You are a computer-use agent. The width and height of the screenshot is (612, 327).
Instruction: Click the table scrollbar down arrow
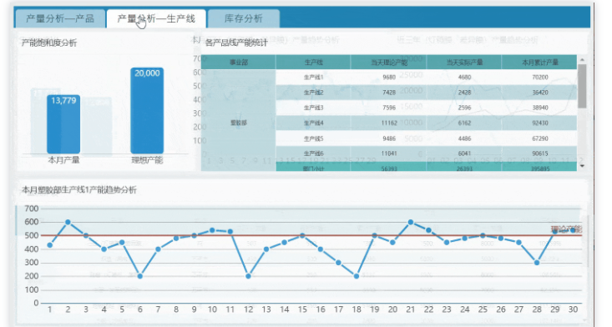click(582, 166)
